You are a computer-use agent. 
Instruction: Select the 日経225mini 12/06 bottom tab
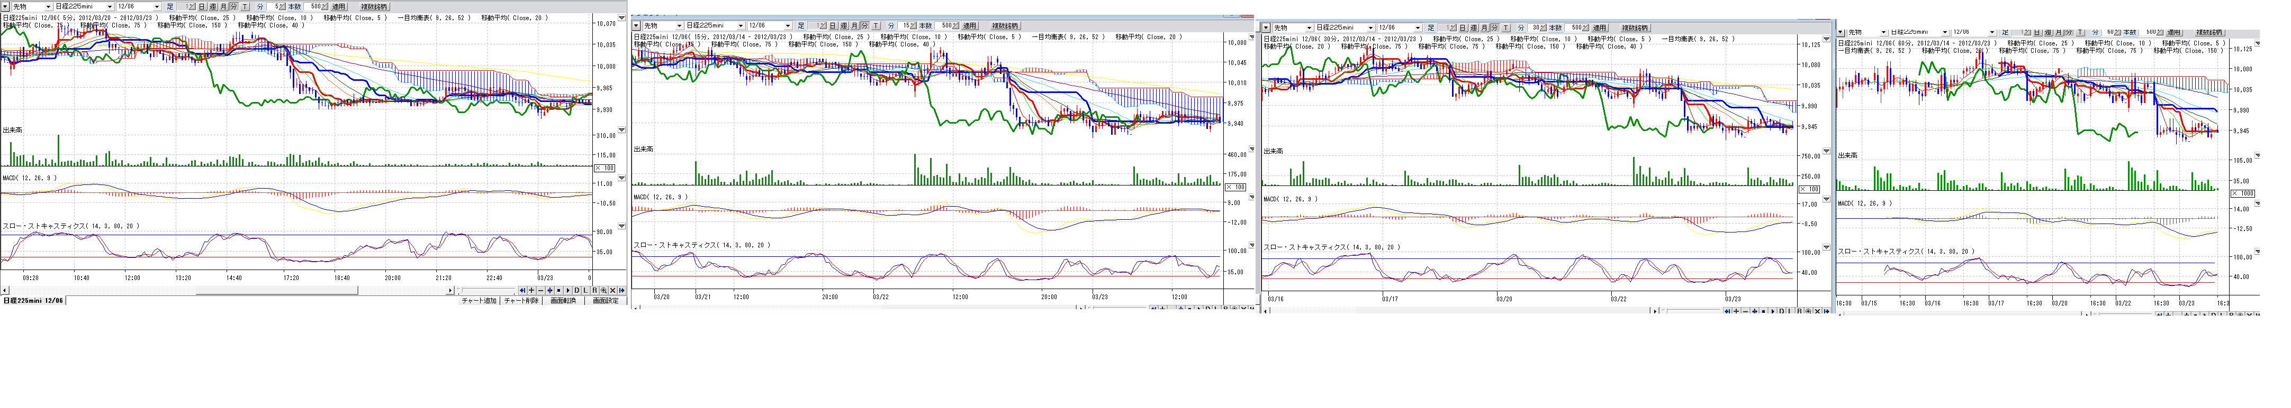point(34,301)
